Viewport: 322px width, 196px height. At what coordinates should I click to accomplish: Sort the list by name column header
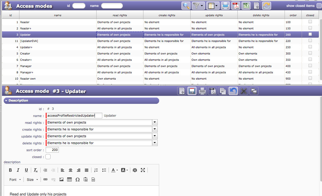click(58, 15)
